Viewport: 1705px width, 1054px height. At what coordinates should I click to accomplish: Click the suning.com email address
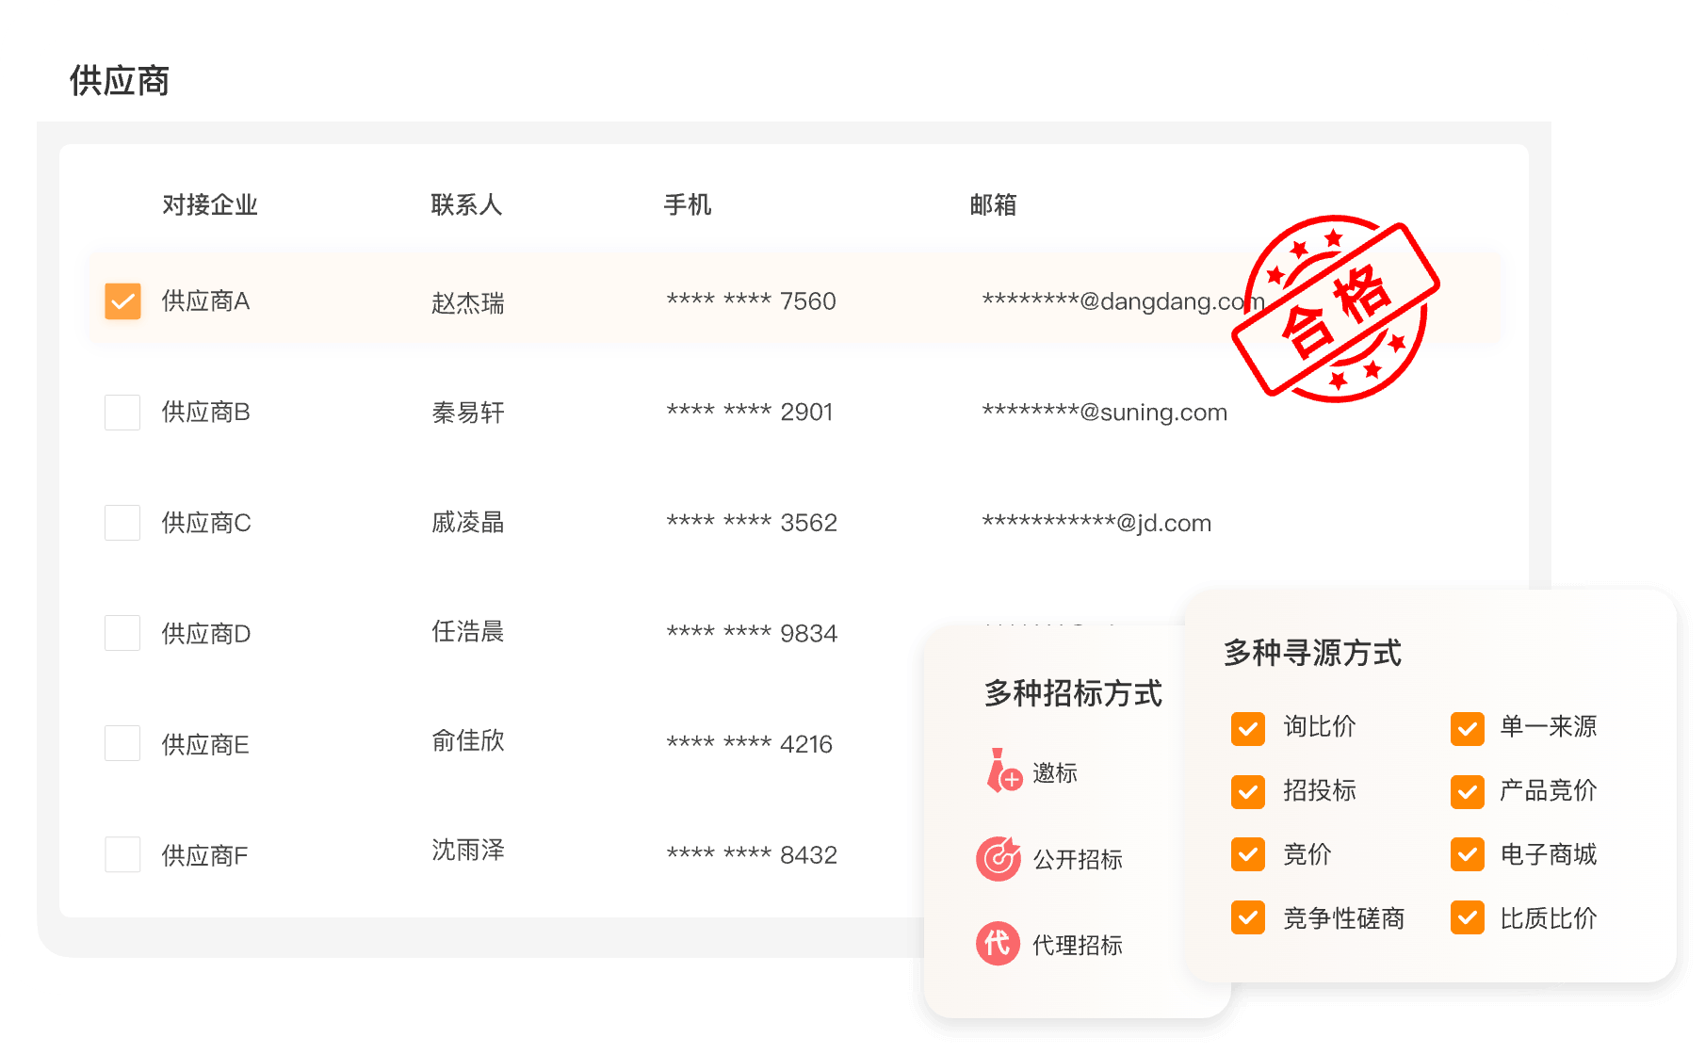coord(1104,413)
